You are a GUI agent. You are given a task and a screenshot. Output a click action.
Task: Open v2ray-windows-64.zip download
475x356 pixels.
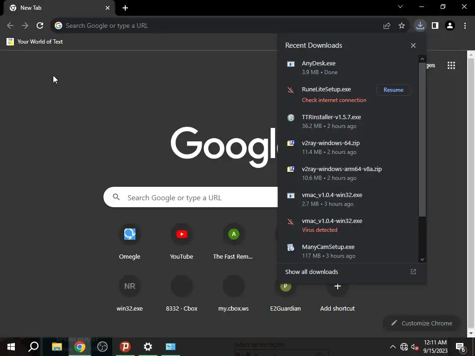click(348, 147)
